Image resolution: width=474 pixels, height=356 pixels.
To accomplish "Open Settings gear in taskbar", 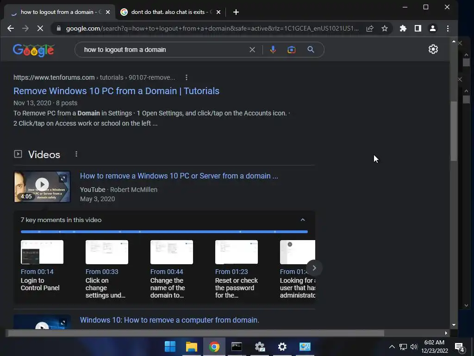I will pos(282,347).
